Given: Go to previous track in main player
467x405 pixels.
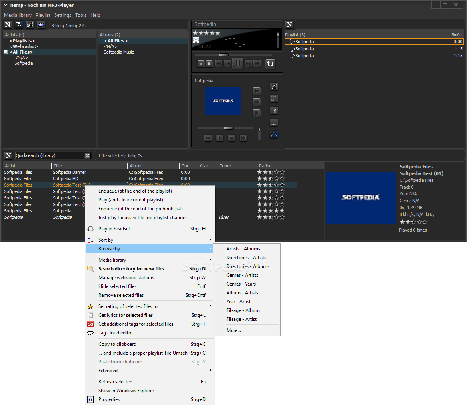Looking at the screenshot, I should 227,64.
